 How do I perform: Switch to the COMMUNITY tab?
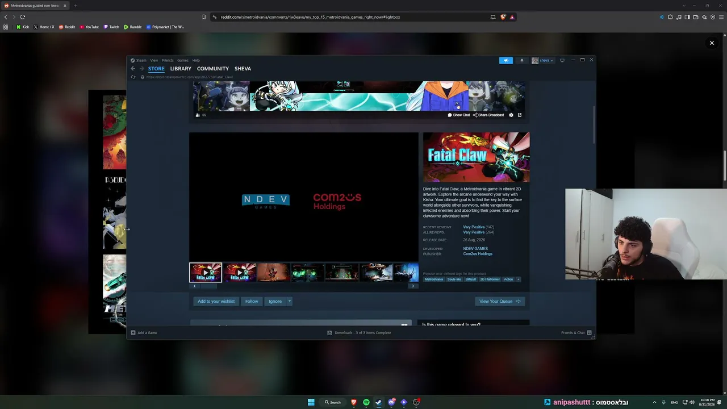tap(213, 69)
